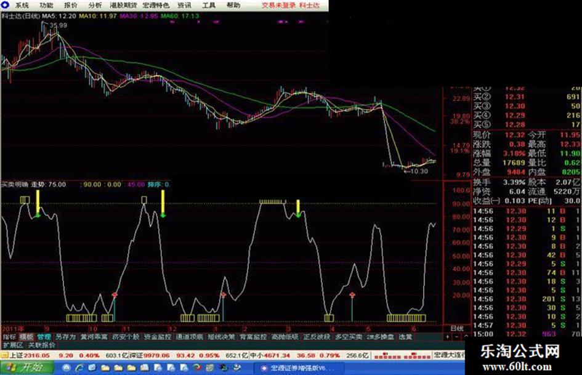582x375 pixels.
Task: Switch to the 2B多操盘 indicator tab
Action: click(381, 337)
